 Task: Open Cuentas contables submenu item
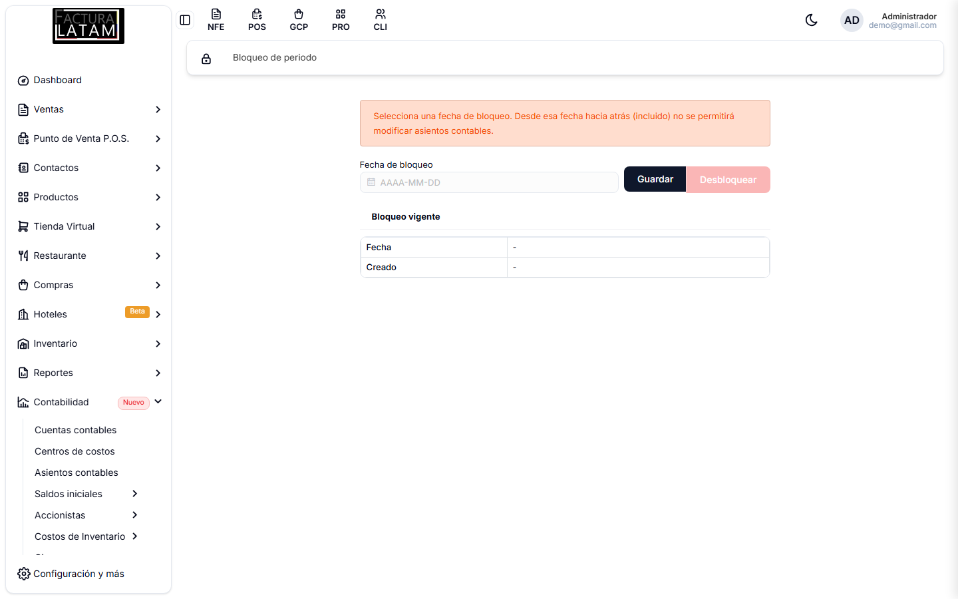(x=75, y=430)
